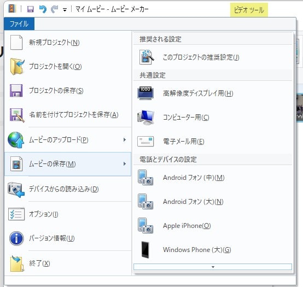Choose 新規プロジェクト(N) menu entry
Screen dimensions: 303x287
point(68,43)
